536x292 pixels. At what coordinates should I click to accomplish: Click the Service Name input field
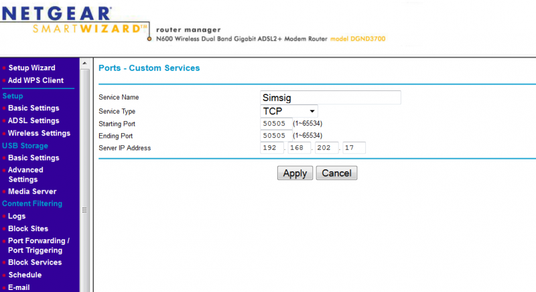330,98
